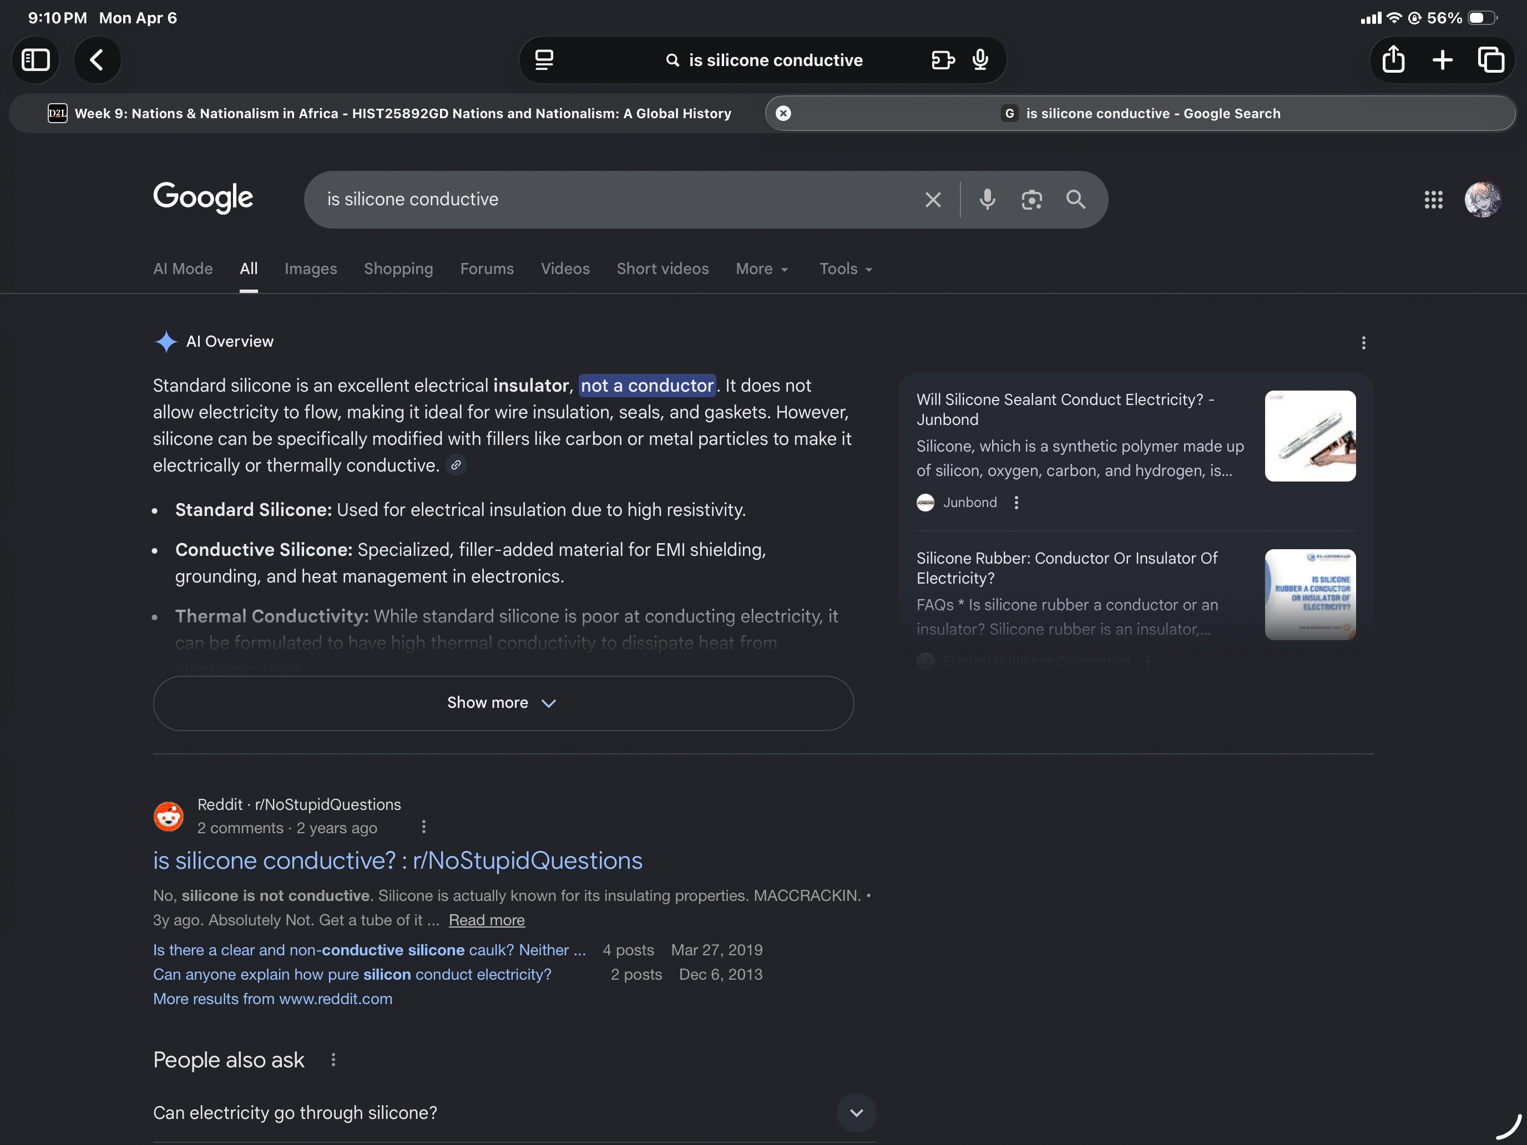Viewport: 1527px width, 1145px height.
Task: Open the Google apps grid
Action: coord(1433,200)
